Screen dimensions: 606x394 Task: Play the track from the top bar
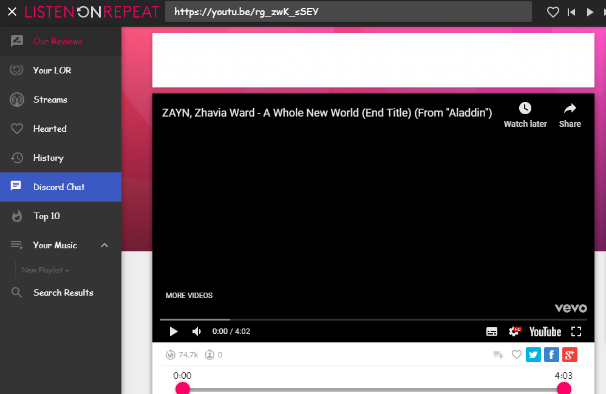pyautogui.click(x=590, y=12)
